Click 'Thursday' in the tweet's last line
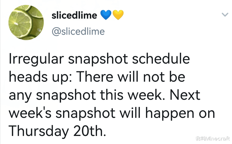Image resolution: width=232 pixels, height=144 pixels. coord(39,131)
